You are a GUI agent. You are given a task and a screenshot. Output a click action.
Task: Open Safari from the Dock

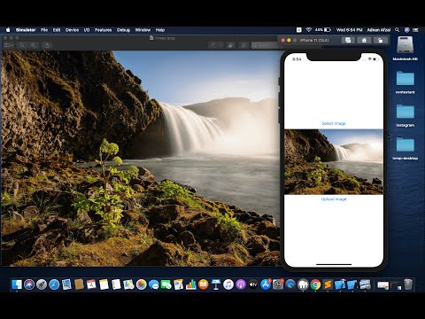click(54, 284)
